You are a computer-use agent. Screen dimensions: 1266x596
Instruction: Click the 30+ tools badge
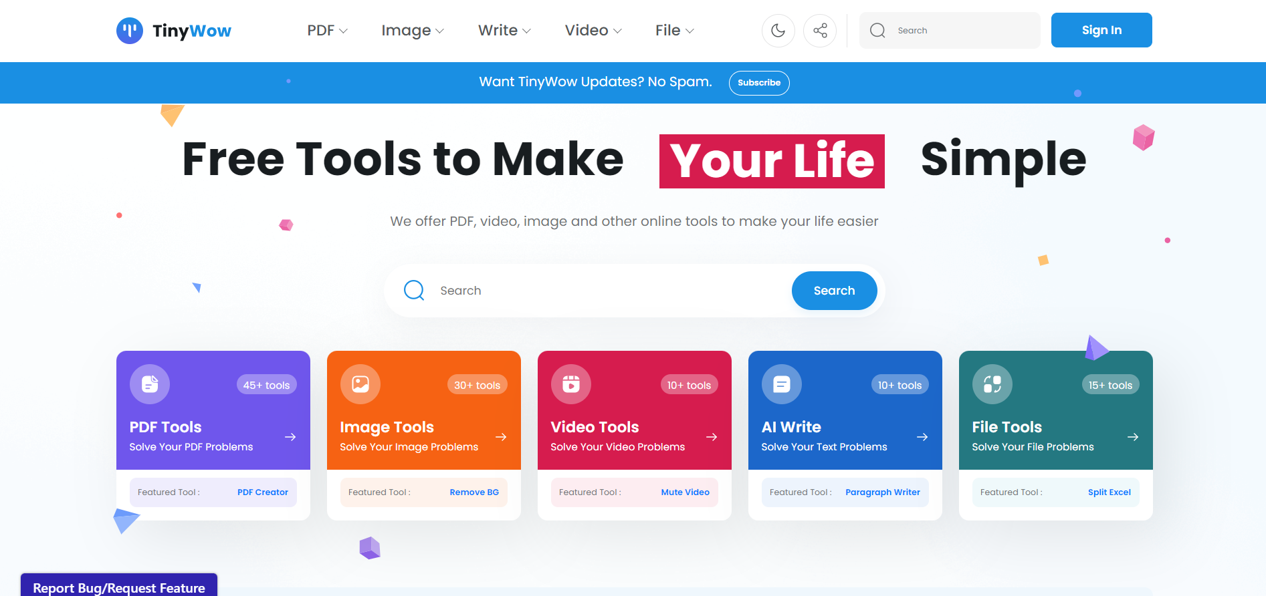tap(478, 385)
